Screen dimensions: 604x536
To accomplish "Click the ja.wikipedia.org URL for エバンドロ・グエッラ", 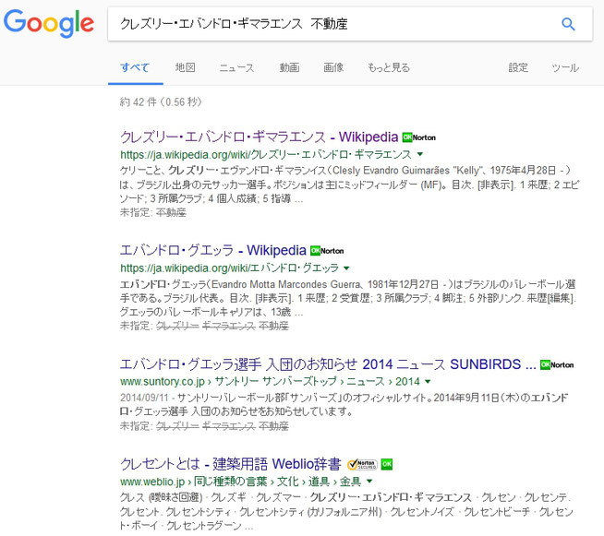I will coord(229,268).
